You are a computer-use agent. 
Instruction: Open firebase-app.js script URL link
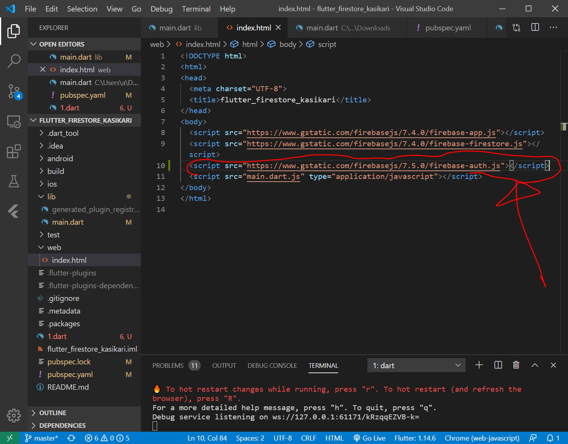pyautogui.click(x=371, y=133)
